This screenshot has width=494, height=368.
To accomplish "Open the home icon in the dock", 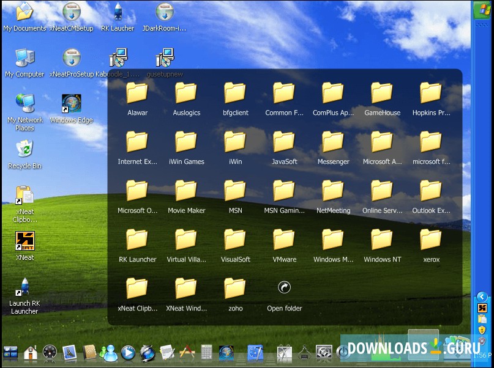I will pyautogui.click(x=30, y=353).
